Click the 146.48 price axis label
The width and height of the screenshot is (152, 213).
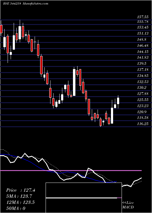(x=143, y=46)
